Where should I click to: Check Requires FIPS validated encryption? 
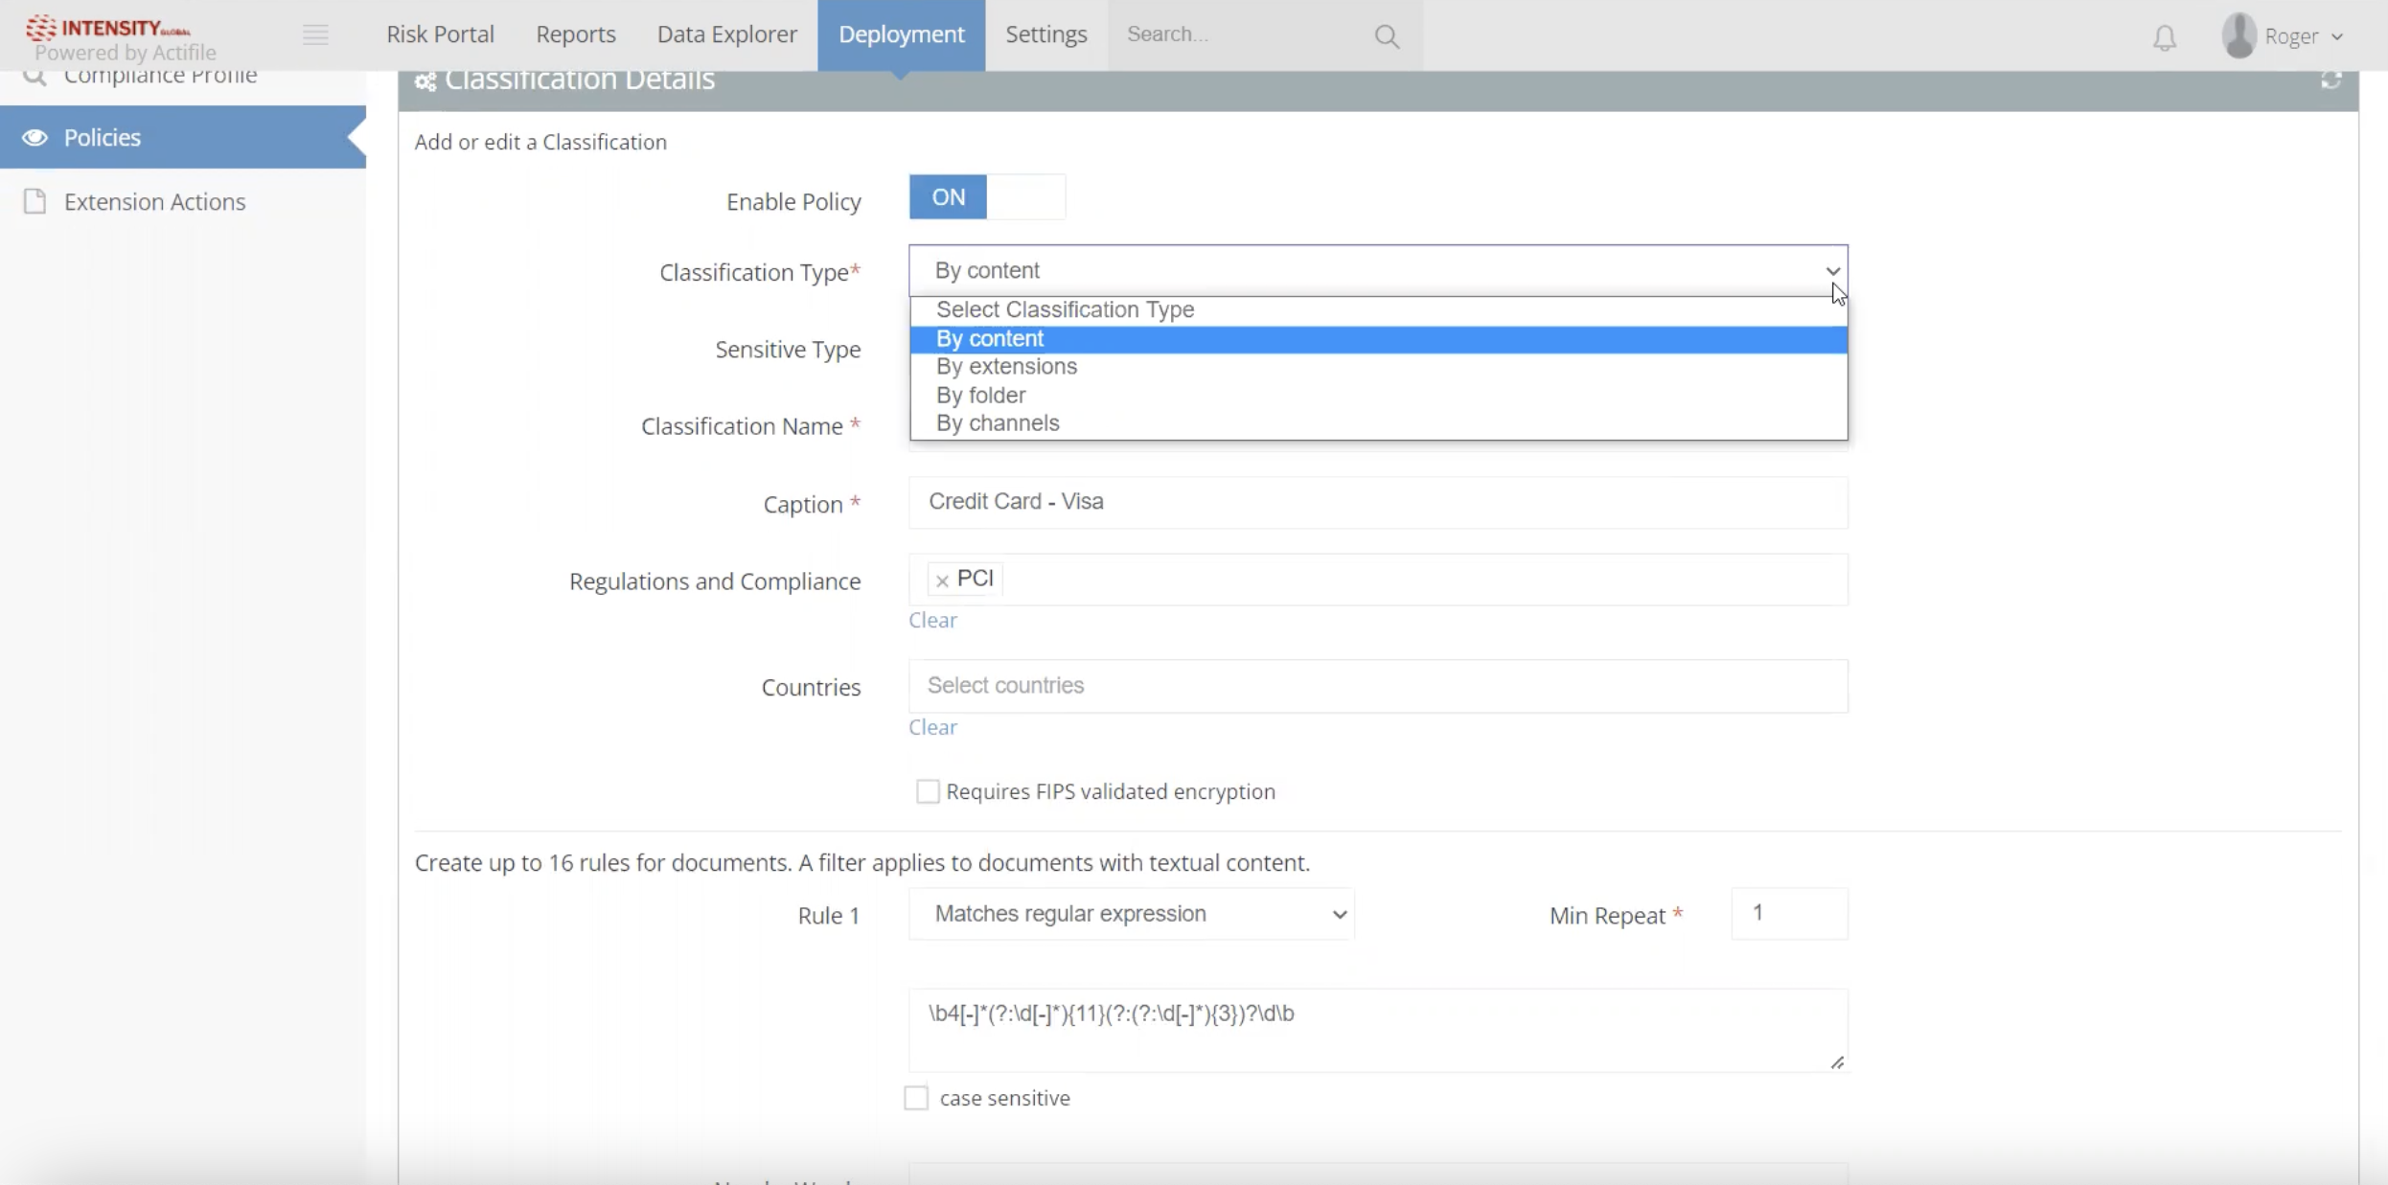[x=927, y=791]
